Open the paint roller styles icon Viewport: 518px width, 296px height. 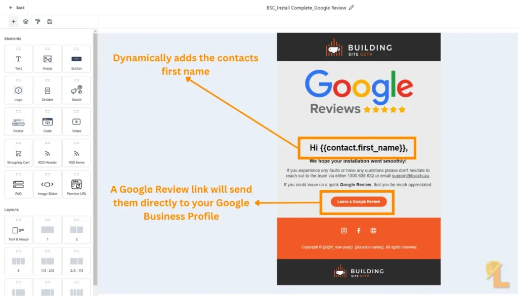point(37,22)
